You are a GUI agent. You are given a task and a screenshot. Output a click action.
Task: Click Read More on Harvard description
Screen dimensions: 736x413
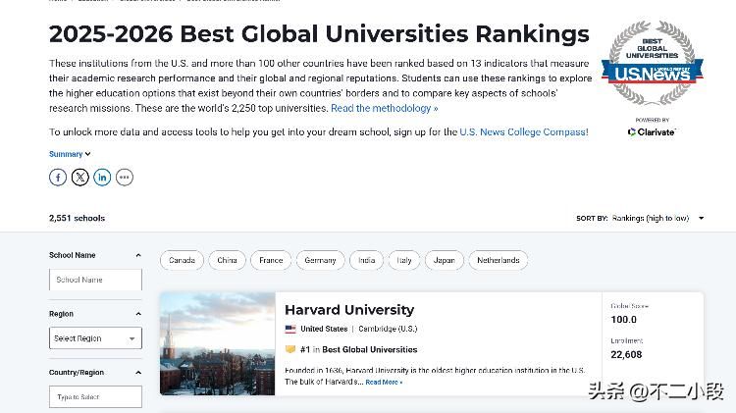[x=384, y=383]
